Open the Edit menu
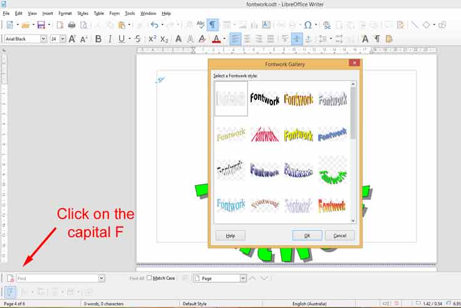Image resolution: width=461 pixels, height=308 pixels. pyautogui.click(x=19, y=13)
